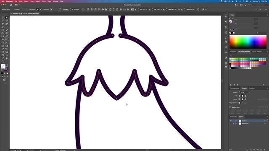
Task: Open Stroke panel options menu
Action: tap(267, 89)
